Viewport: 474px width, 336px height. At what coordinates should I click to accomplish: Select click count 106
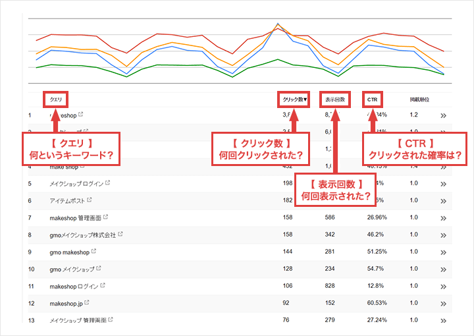[288, 285]
